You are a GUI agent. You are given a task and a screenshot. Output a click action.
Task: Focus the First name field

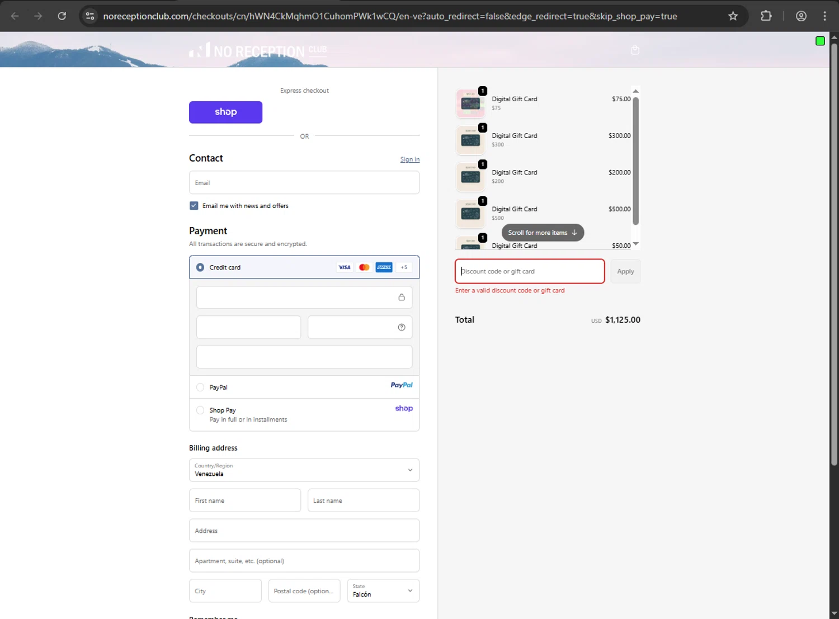[245, 500]
